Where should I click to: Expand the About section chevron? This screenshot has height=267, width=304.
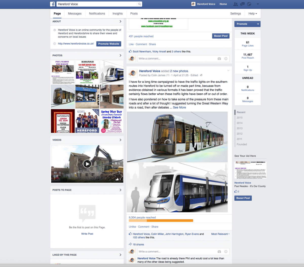tap(120, 22)
